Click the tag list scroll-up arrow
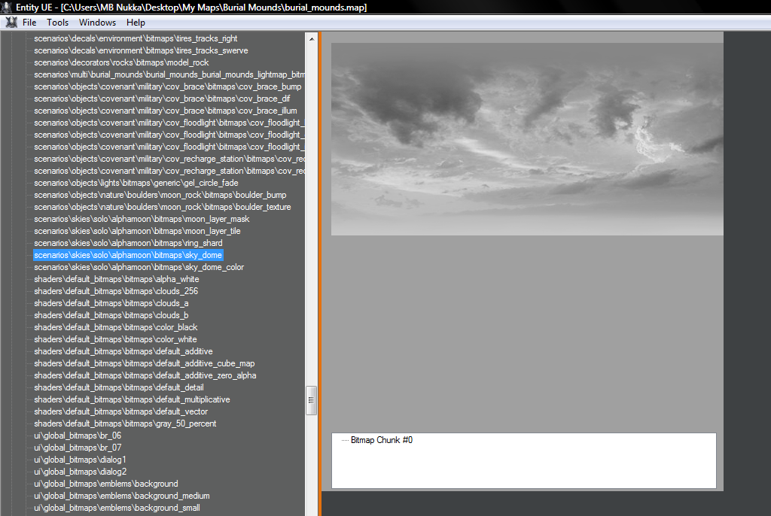This screenshot has height=516, width=771. coord(311,38)
